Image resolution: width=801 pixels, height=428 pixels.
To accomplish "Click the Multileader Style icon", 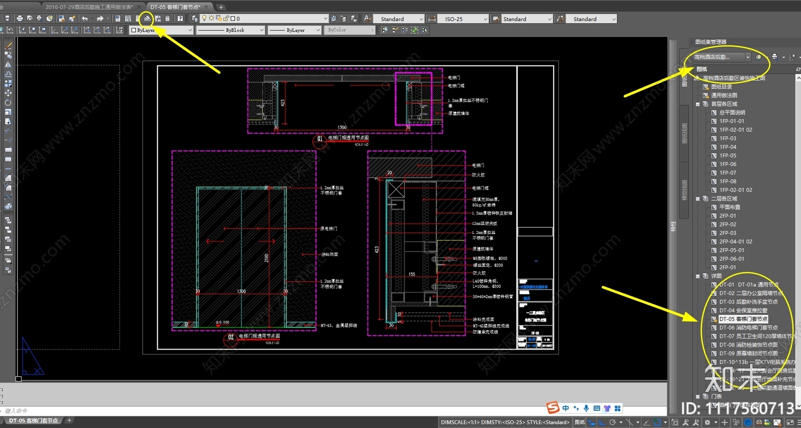I will (560, 18).
